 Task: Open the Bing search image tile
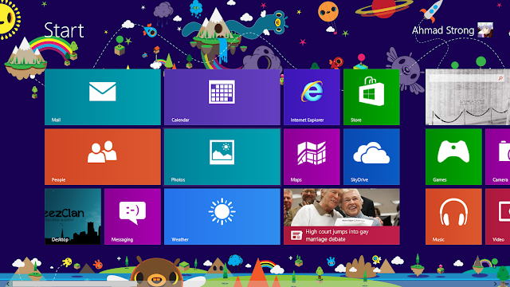(x=468, y=97)
